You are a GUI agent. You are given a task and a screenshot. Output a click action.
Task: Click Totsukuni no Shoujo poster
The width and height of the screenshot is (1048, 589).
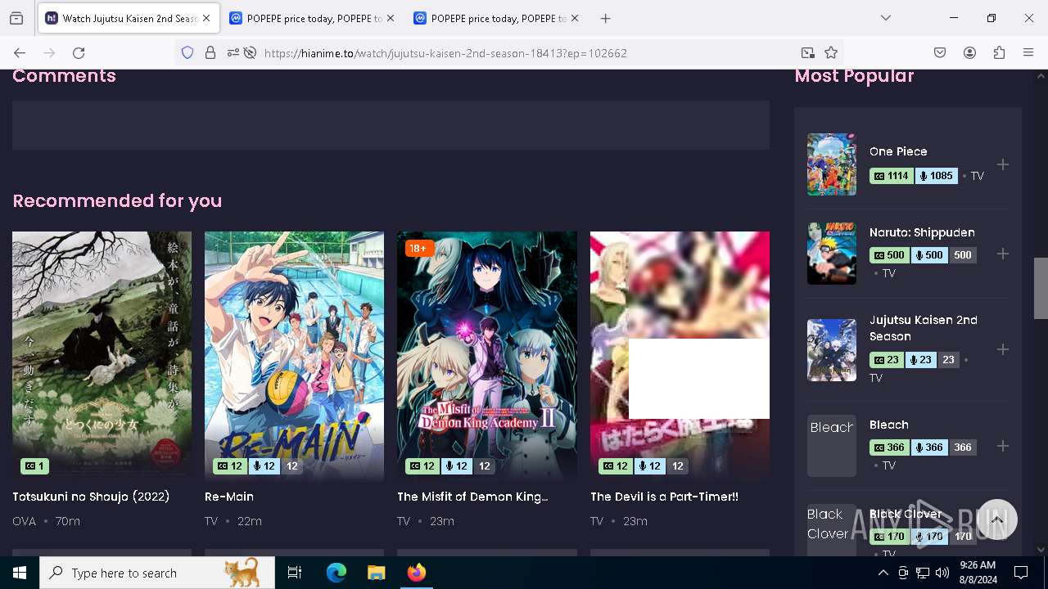[102, 356]
